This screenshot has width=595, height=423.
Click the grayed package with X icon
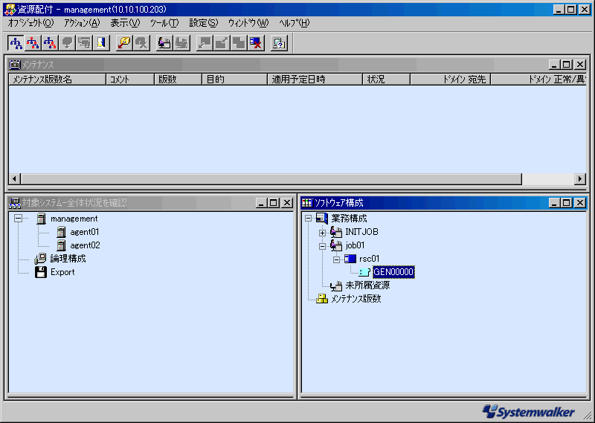pyautogui.click(x=141, y=43)
